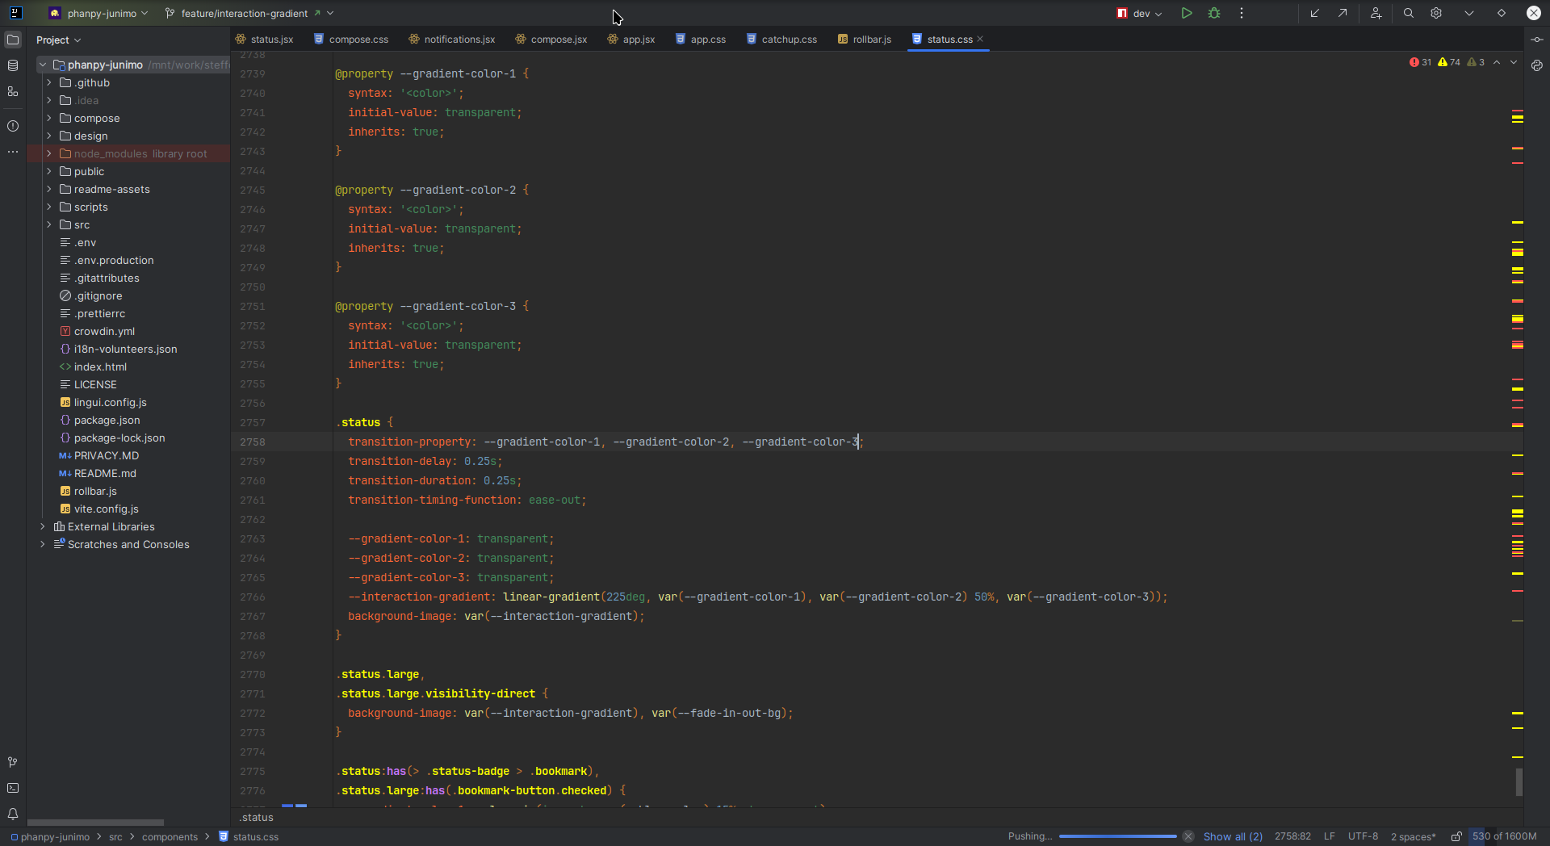The width and height of the screenshot is (1550, 846).
Task: Open warnings count indicator showing 74
Action: [x=1449, y=62]
